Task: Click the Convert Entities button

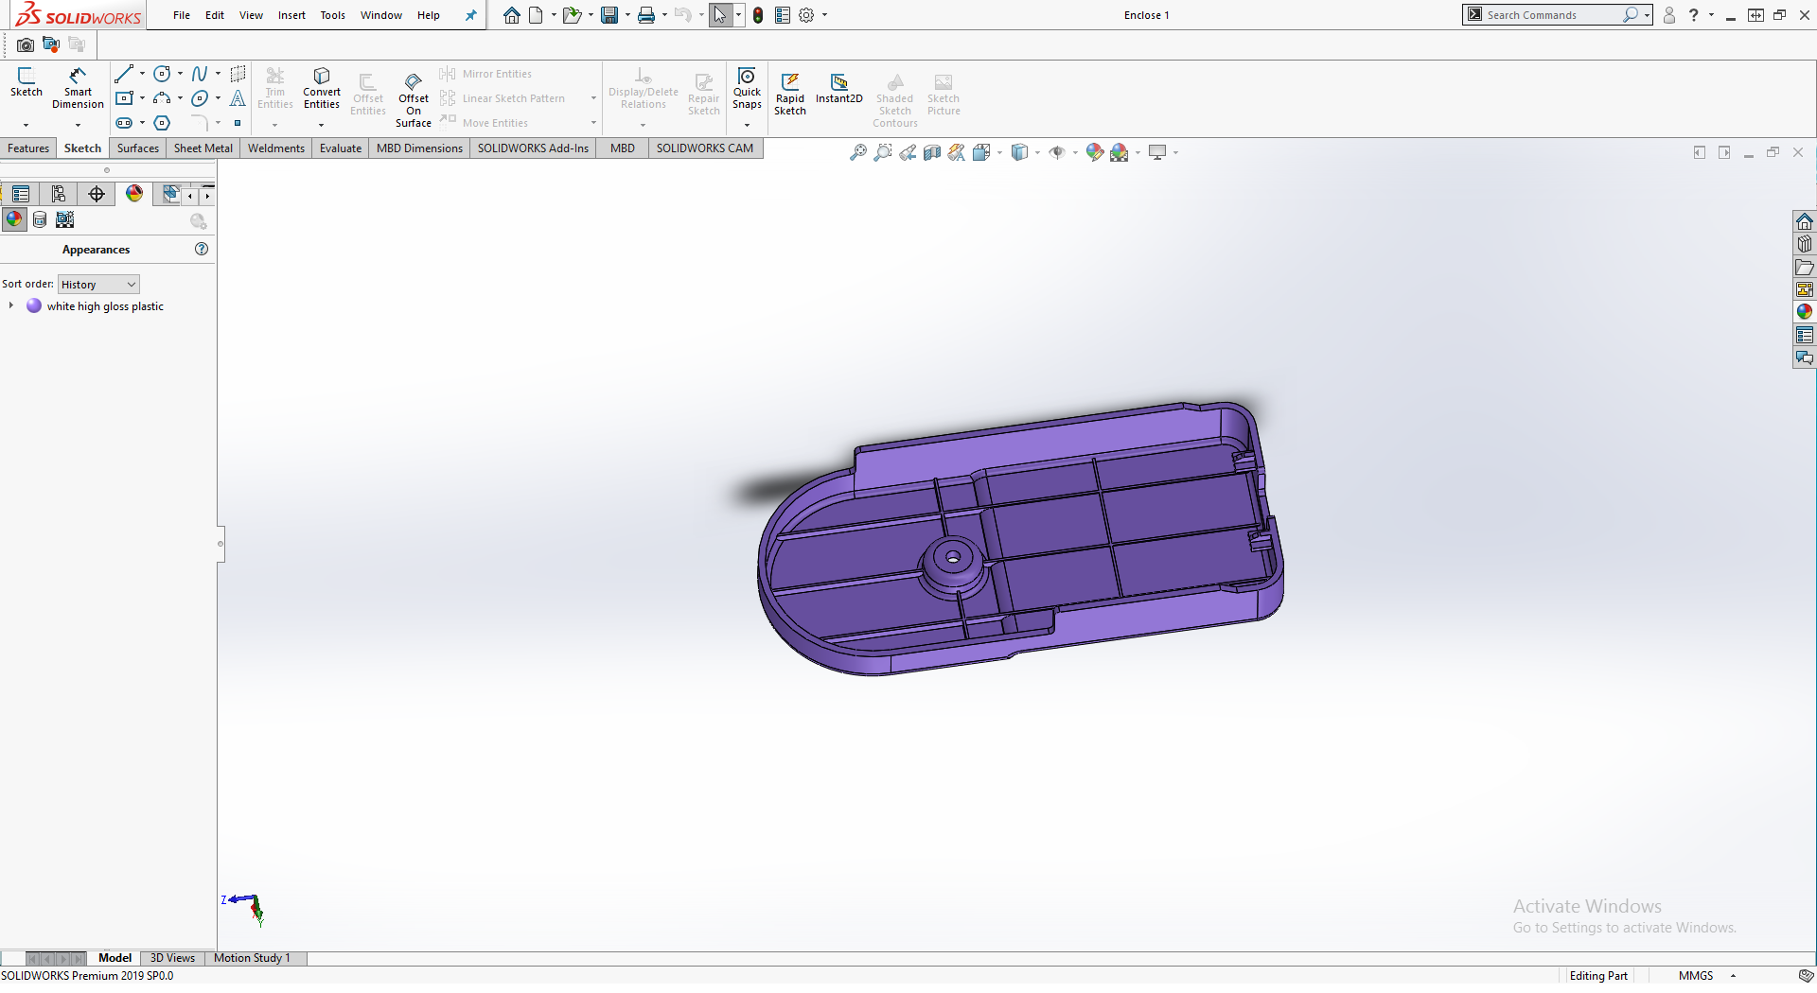Action: pyautogui.click(x=322, y=89)
